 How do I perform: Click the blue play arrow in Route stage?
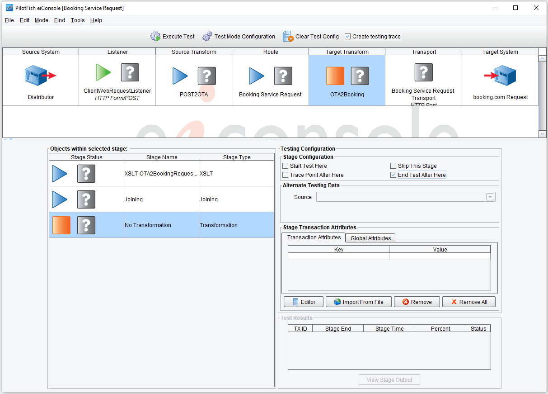coord(257,76)
